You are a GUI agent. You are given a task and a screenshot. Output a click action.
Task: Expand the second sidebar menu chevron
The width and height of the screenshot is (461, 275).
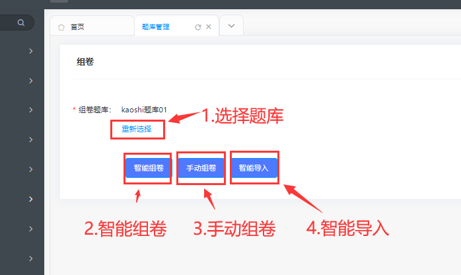(31, 81)
